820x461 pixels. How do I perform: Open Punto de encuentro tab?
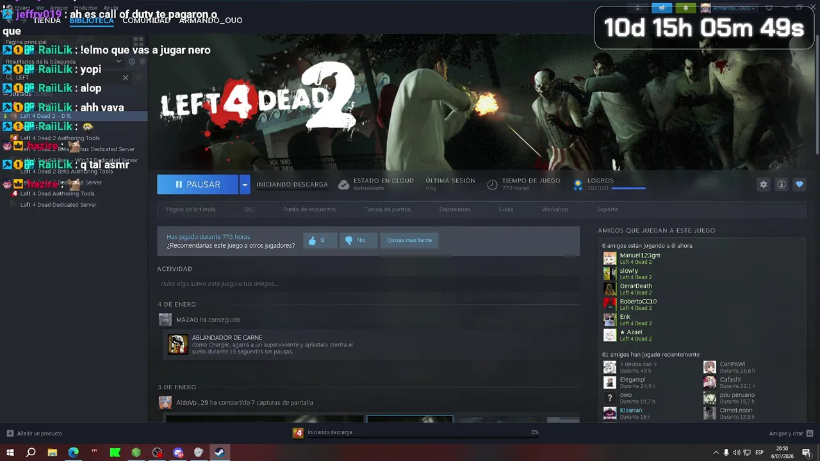(309, 209)
